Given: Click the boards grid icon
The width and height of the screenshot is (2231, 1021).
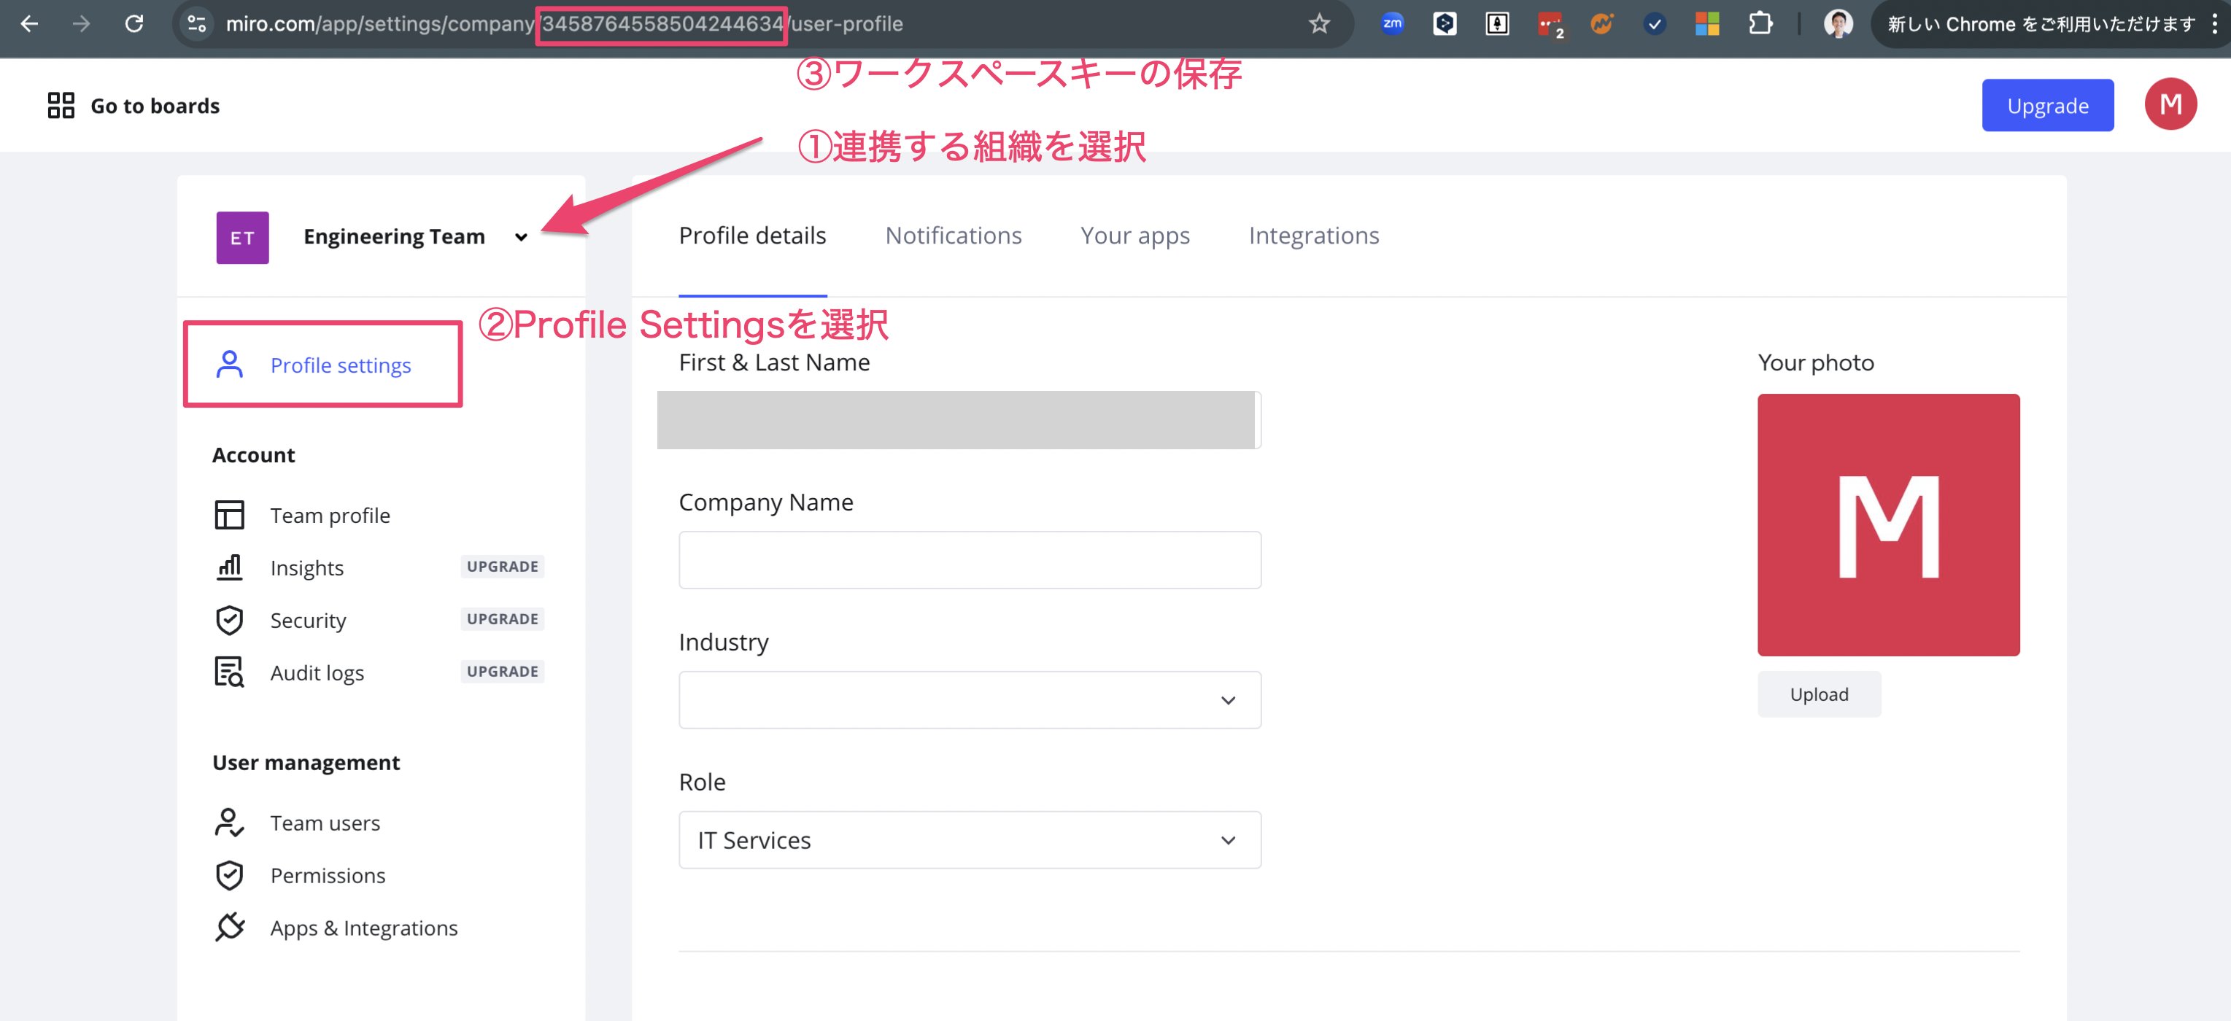Looking at the screenshot, I should (61, 106).
